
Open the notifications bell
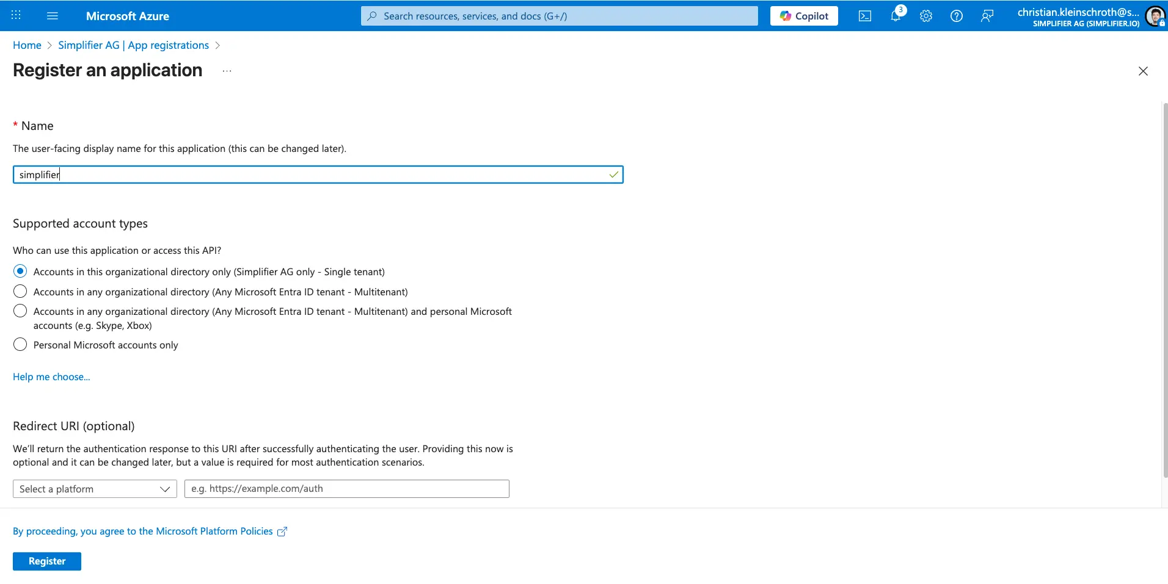click(x=896, y=16)
